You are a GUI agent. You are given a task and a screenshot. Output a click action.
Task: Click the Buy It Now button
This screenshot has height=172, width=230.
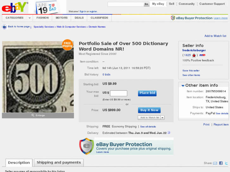[149, 110]
